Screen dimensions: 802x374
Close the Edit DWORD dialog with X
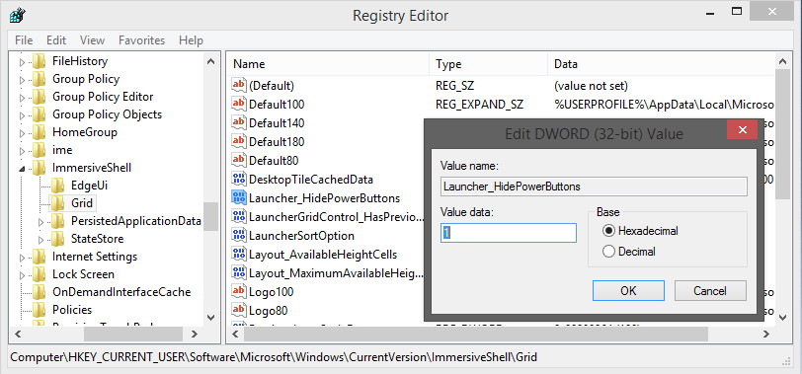pos(742,130)
